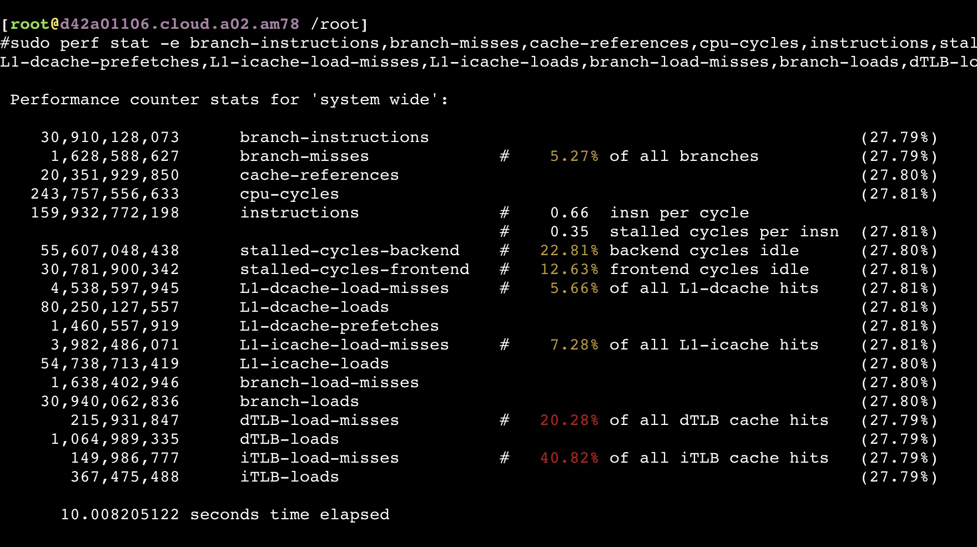977x547 pixels.
Task: Click the yellow 5.27% branch-misses value
Action: [574, 156]
